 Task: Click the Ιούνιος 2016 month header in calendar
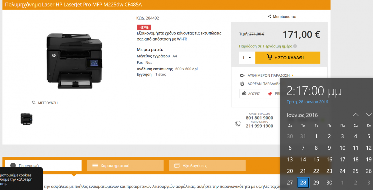(x=302, y=115)
